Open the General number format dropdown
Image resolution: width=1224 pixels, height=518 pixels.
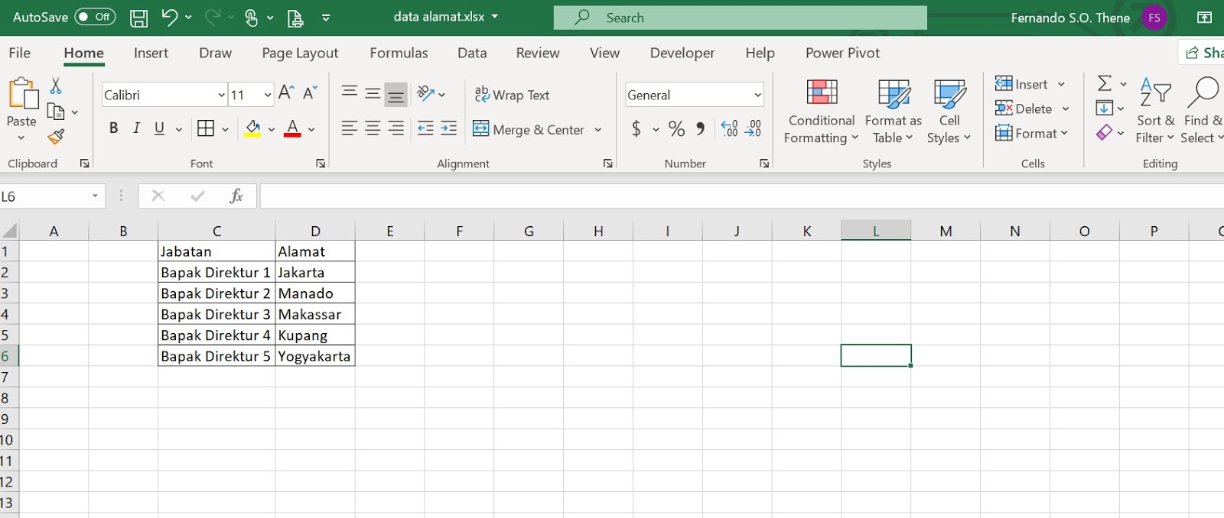pos(757,95)
